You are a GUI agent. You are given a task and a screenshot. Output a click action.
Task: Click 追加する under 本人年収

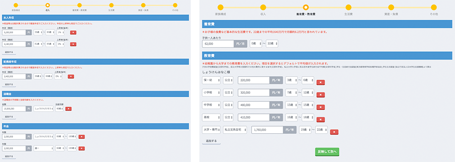9,53
